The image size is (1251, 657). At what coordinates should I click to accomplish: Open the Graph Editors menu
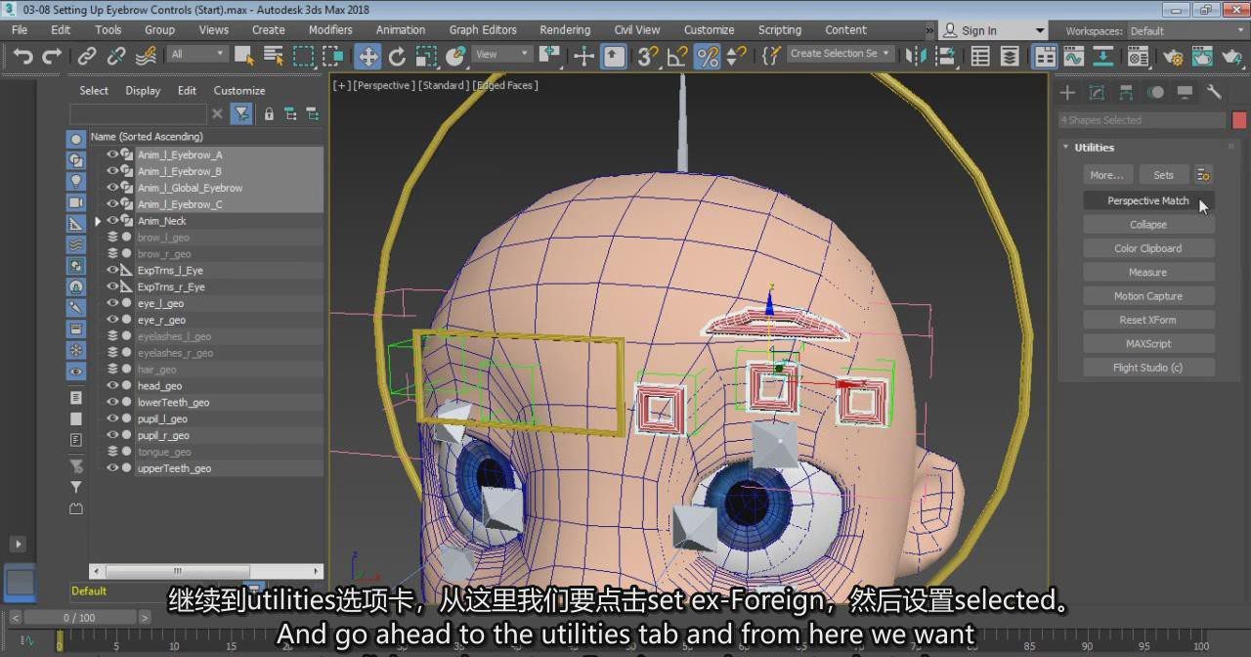pyautogui.click(x=483, y=30)
